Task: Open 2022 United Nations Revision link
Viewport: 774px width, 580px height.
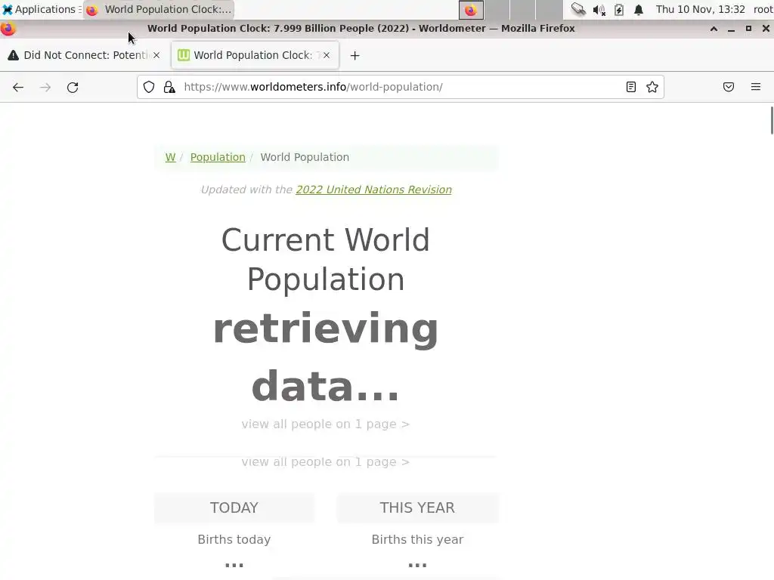Action: pyautogui.click(x=373, y=190)
